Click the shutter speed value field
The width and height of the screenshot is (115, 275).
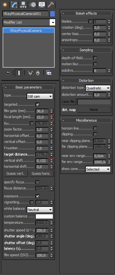42,230
